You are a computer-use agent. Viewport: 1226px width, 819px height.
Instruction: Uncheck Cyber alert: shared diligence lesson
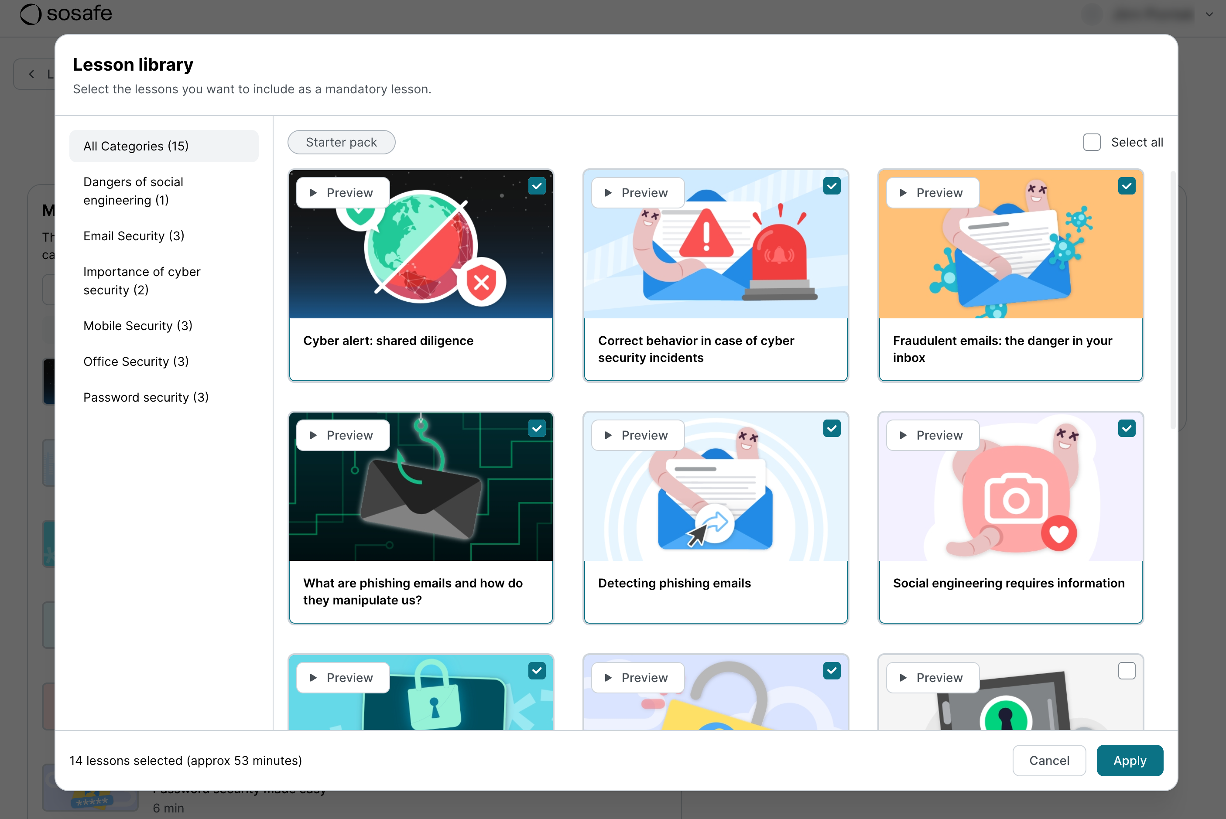click(537, 186)
